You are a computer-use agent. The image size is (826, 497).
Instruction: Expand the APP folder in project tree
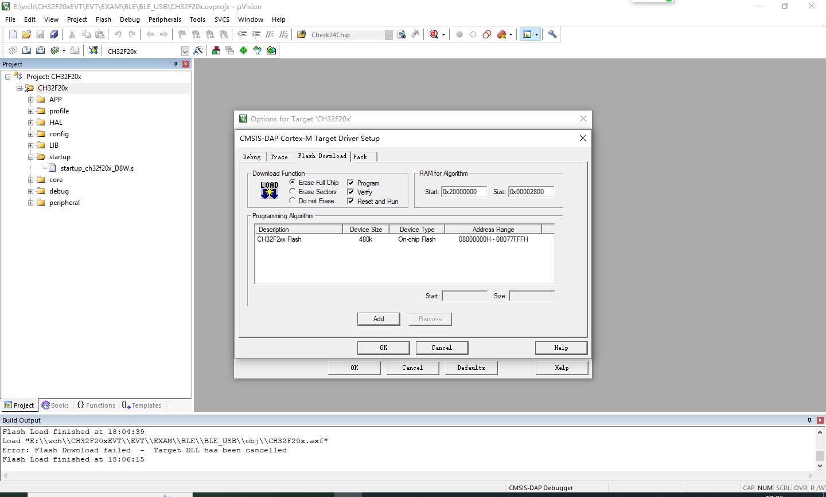point(30,99)
